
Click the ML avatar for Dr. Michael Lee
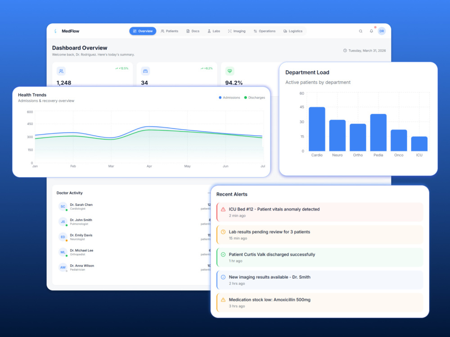(63, 252)
